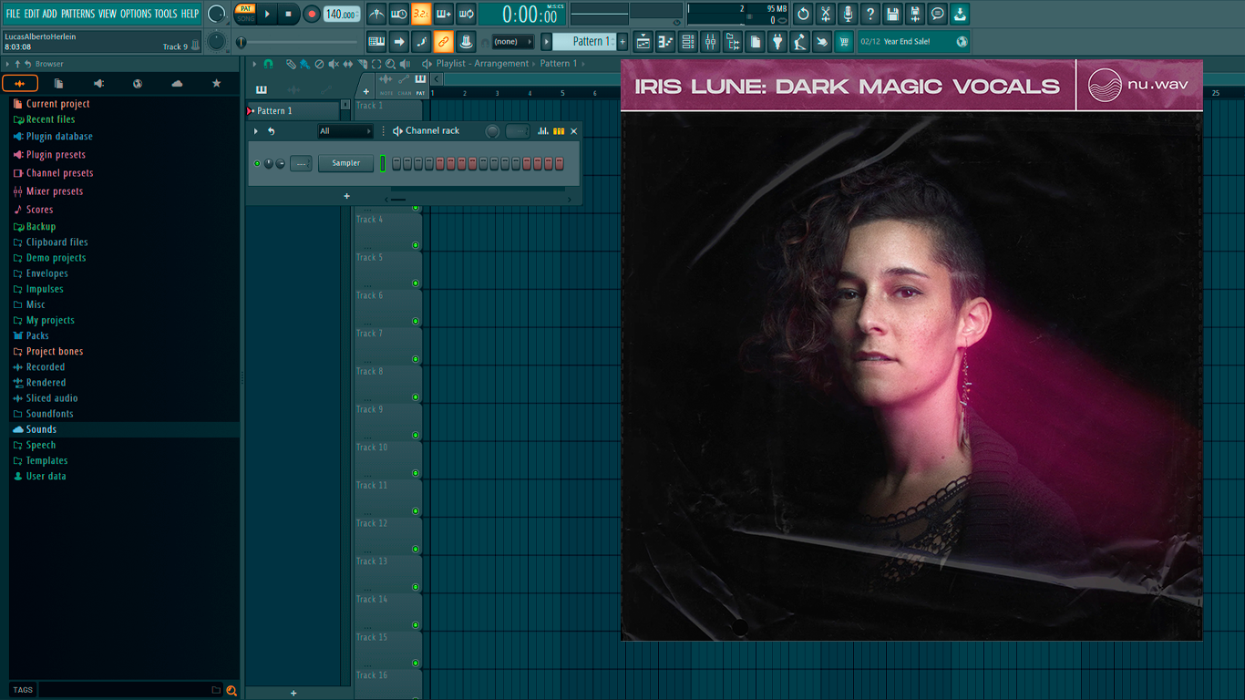Image resolution: width=1245 pixels, height=700 pixels.
Task: Save project with floppy disk icon
Action: click(x=892, y=14)
